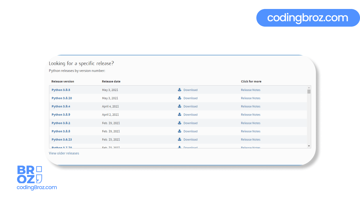
Task: Open the Python 3.6.13 release link
Action: 62,139
